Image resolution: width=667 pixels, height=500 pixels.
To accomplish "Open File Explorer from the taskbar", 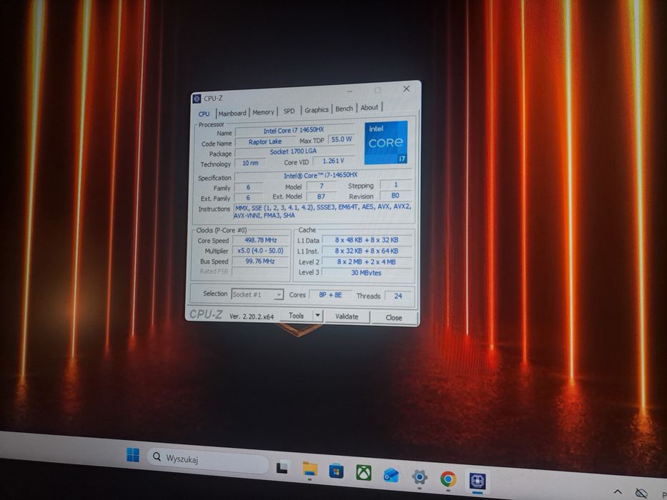I will click(310, 470).
